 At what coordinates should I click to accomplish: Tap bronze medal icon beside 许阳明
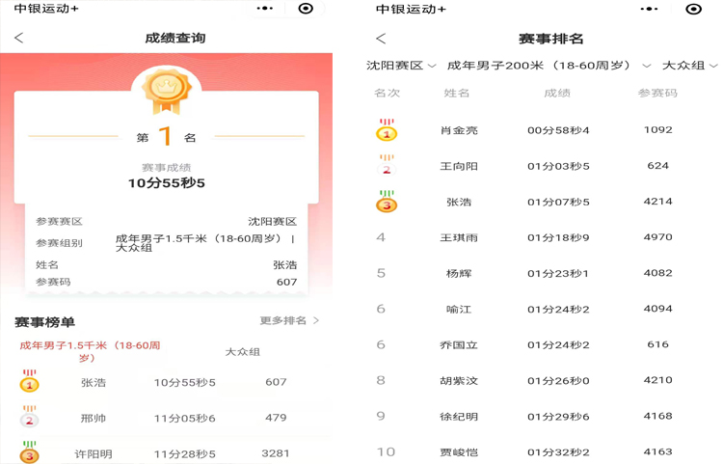pos(30,452)
